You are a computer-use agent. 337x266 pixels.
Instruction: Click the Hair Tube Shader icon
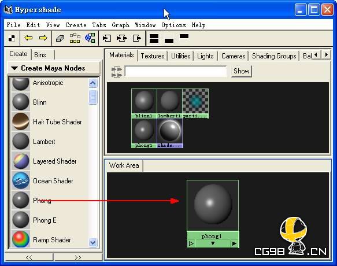21,121
